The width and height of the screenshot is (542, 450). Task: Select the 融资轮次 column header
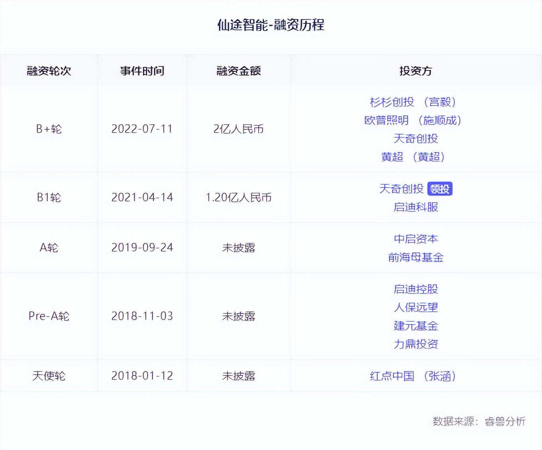point(49,70)
